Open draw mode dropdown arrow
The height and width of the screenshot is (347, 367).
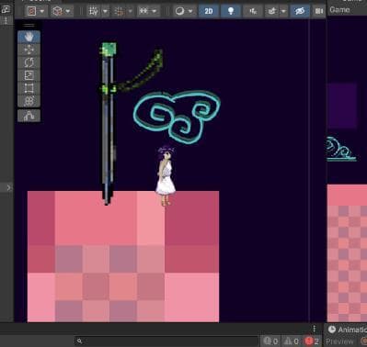pyautogui.click(x=190, y=11)
